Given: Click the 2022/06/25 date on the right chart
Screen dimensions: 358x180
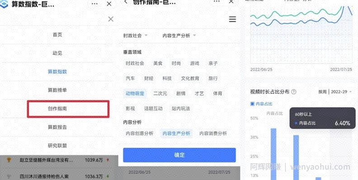Looking at the screenshot, I should tap(261, 70).
